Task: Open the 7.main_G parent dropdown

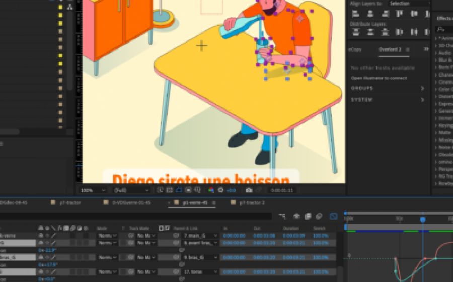Action: tap(200, 236)
